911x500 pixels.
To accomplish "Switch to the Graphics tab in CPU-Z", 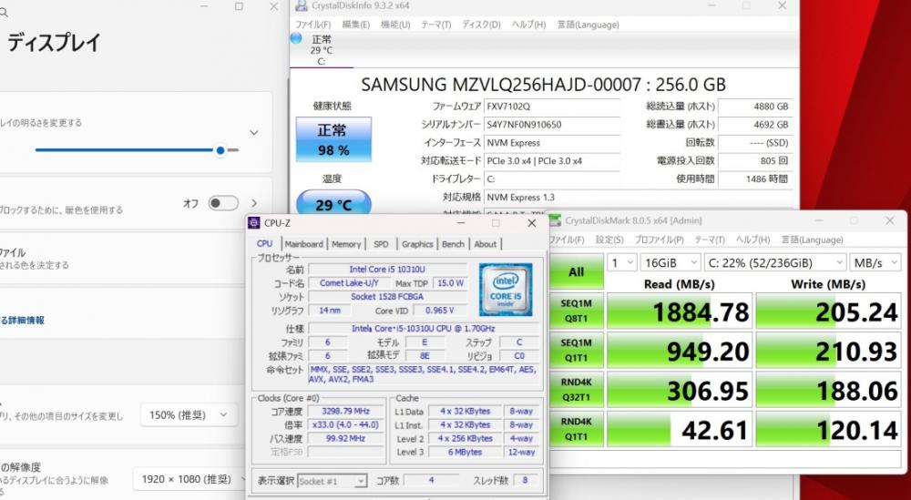I will [418, 244].
